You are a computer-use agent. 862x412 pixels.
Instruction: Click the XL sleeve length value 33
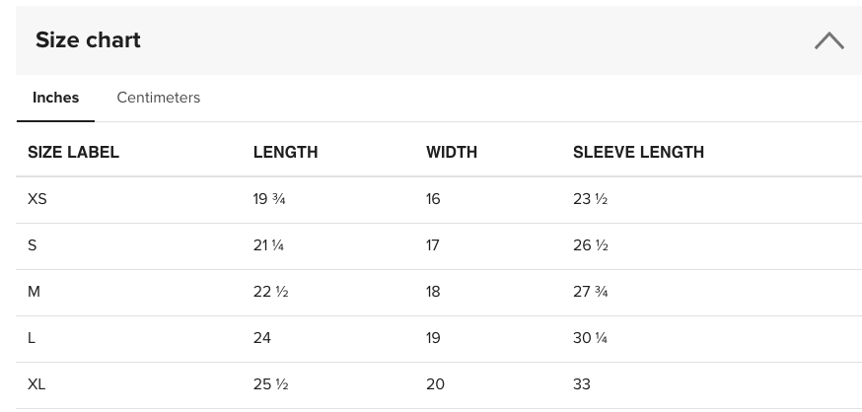coord(582,384)
